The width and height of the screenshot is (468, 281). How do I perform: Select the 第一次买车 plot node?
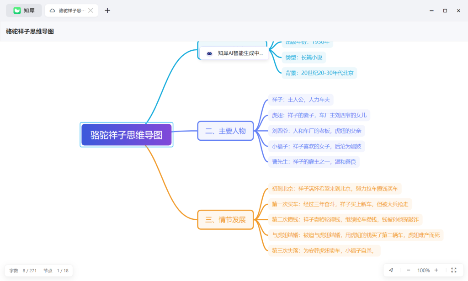(x=340, y=204)
